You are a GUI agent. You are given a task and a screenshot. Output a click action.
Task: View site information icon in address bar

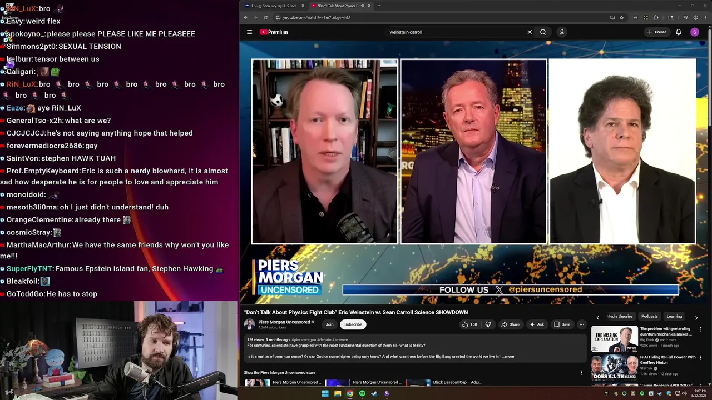coord(278,17)
